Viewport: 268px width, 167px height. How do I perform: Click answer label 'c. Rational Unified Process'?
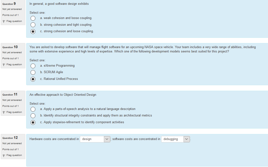click(x=59, y=79)
